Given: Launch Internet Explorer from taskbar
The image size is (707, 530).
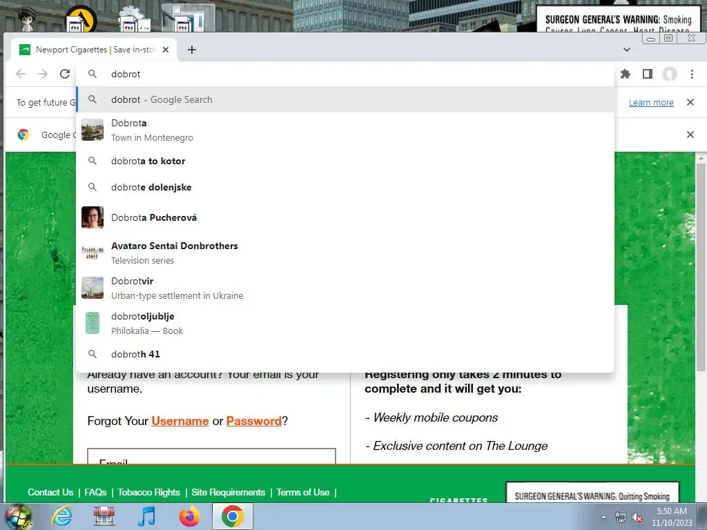Looking at the screenshot, I should 61,516.
